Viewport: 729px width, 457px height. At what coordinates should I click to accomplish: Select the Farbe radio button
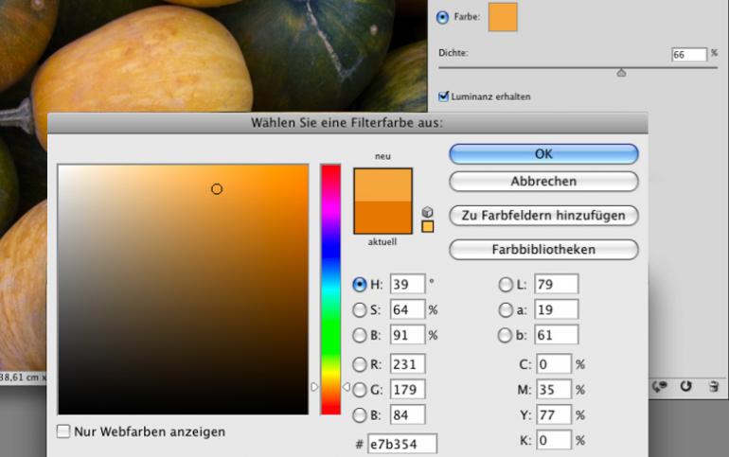443,17
